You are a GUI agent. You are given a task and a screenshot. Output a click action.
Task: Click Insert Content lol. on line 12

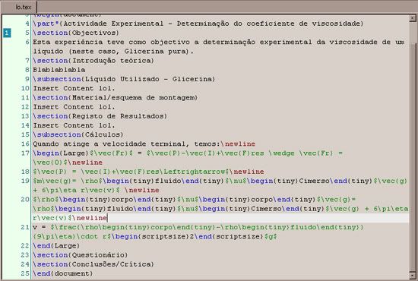74,107
